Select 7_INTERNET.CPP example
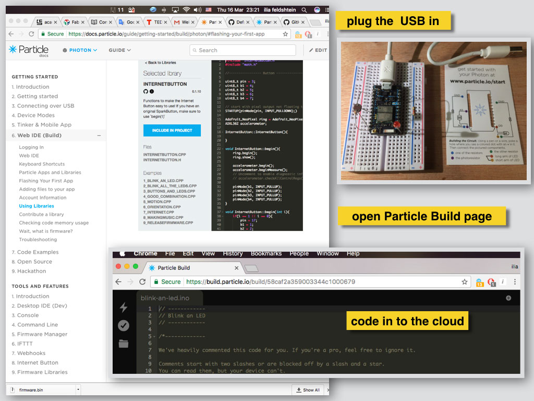The image size is (534, 401). point(159,212)
